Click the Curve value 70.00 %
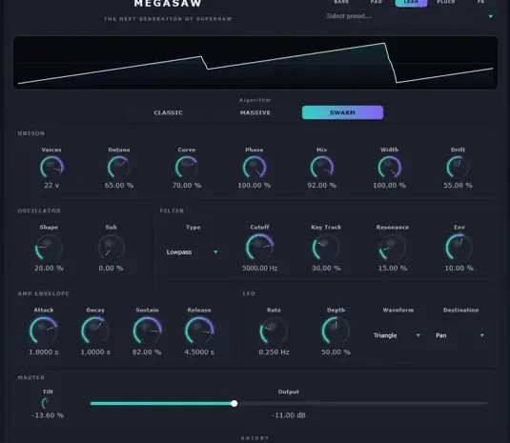This screenshot has width=510, height=443. tap(187, 185)
